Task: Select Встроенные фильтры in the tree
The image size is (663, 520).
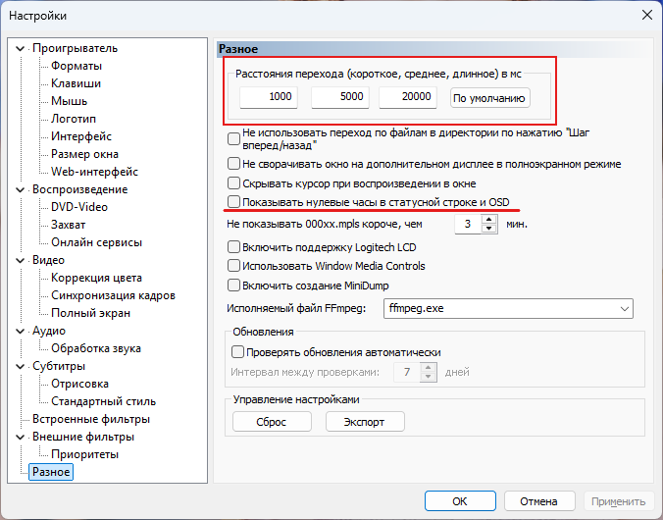Action: [91, 419]
